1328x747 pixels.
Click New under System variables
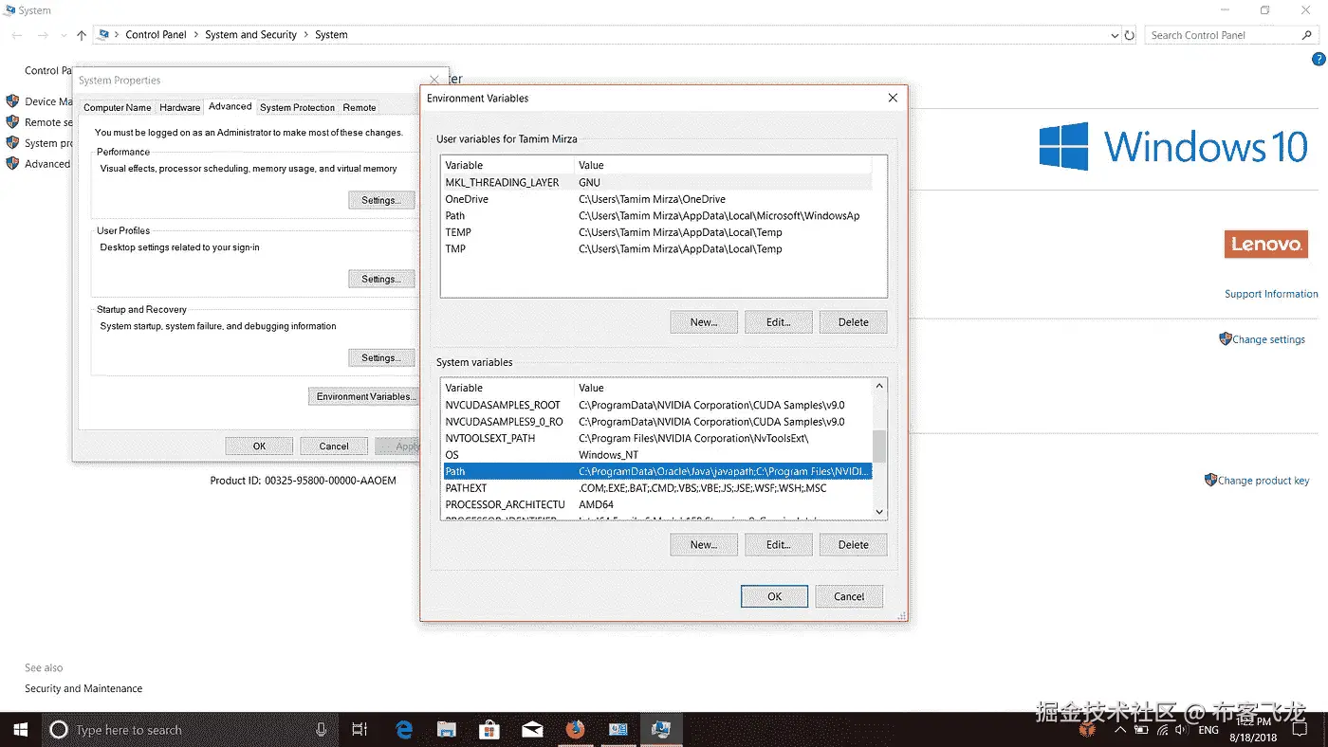(x=704, y=544)
